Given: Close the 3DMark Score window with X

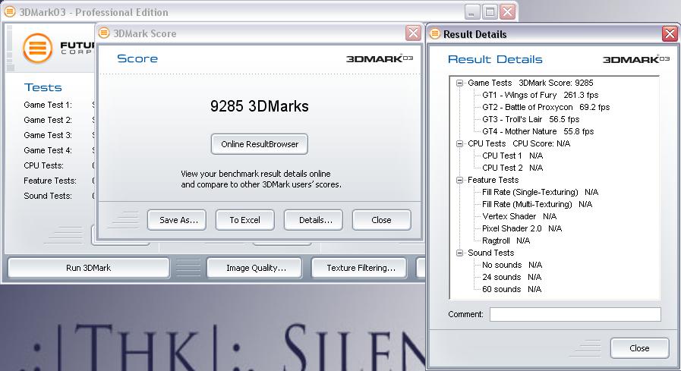Looking at the screenshot, I should (413, 33).
